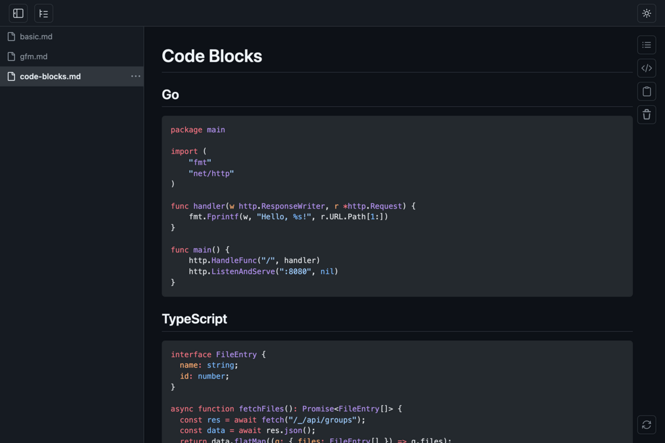Image resolution: width=665 pixels, height=443 pixels.
Task: Click inside the Go code block
Action: [397, 206]
